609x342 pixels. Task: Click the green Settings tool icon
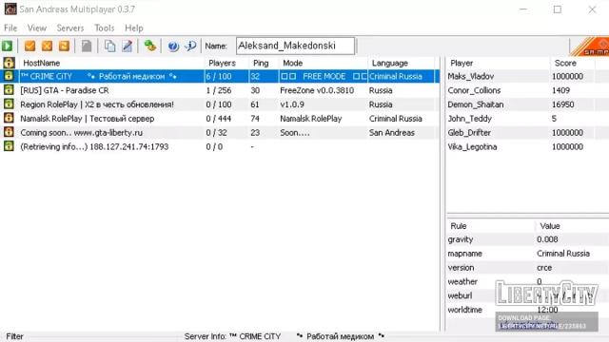(150, 46)
